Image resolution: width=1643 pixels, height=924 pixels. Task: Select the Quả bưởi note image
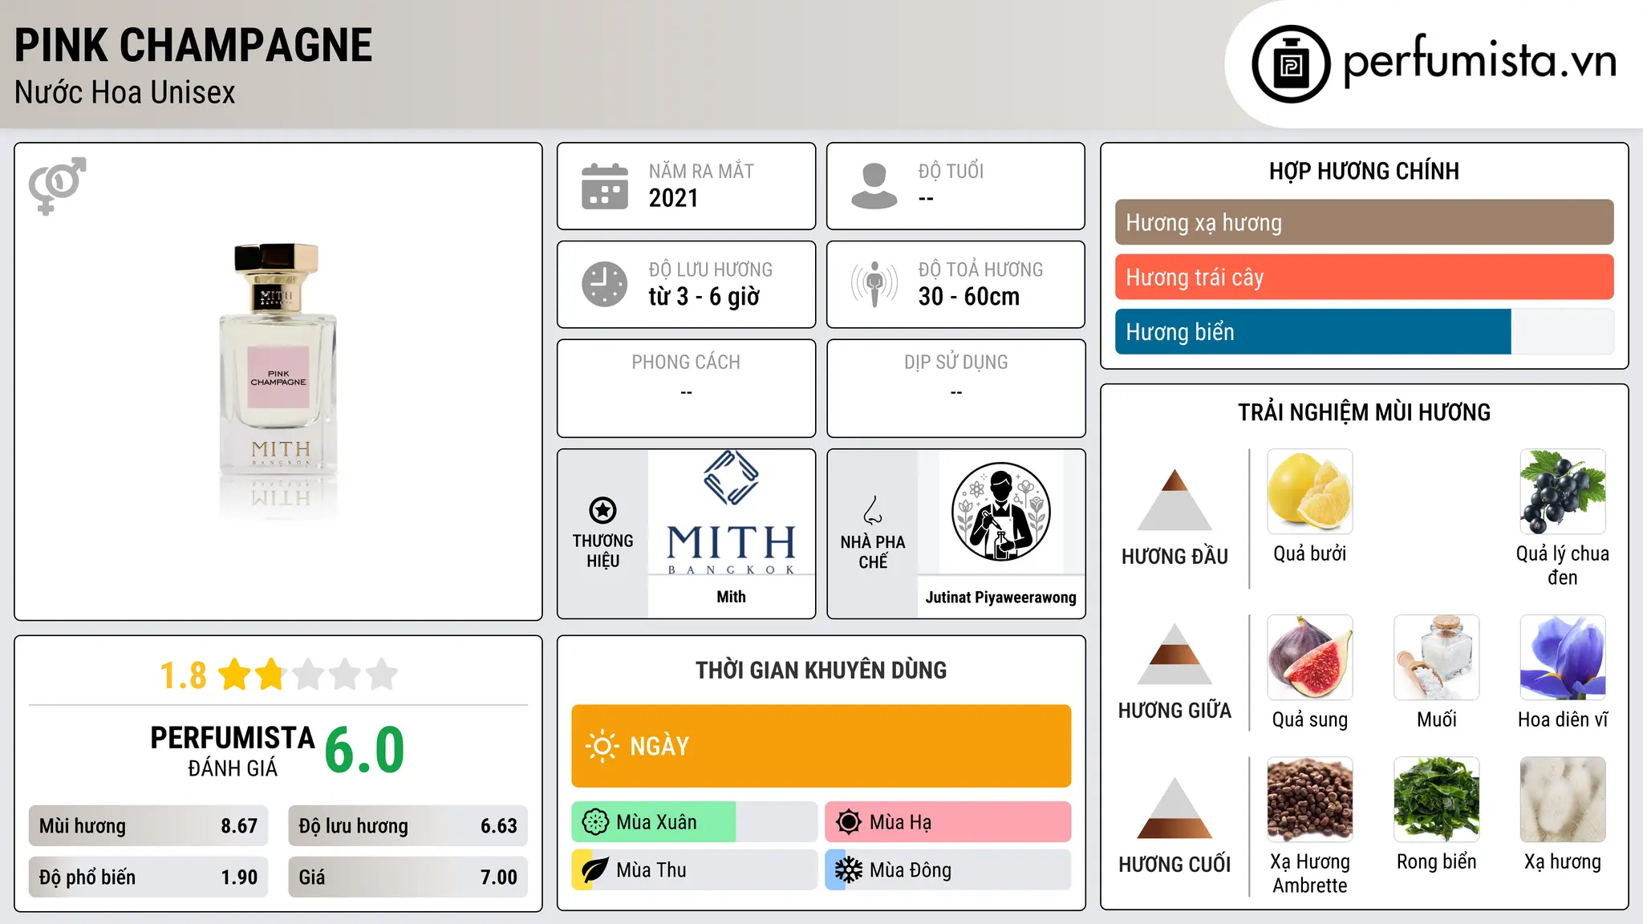(x=1310, y=492)
